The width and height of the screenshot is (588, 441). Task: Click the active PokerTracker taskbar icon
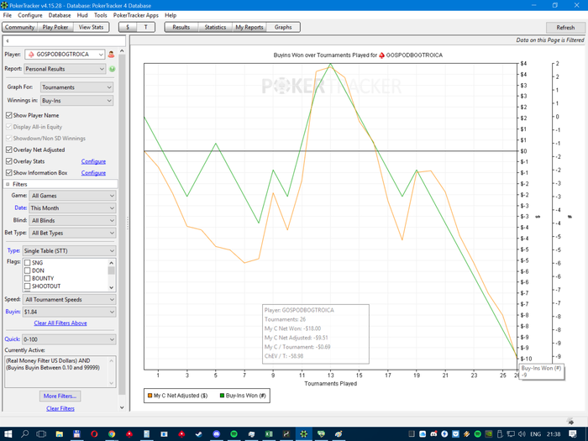pos(304,434)
